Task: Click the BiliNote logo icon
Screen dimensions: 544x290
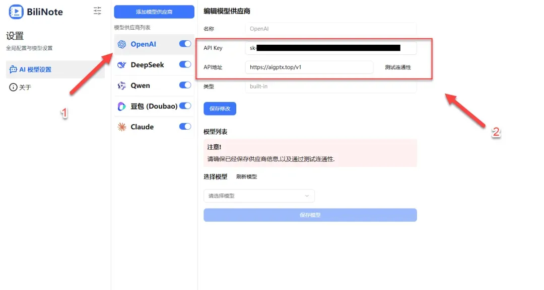Action: coord(16,12)
